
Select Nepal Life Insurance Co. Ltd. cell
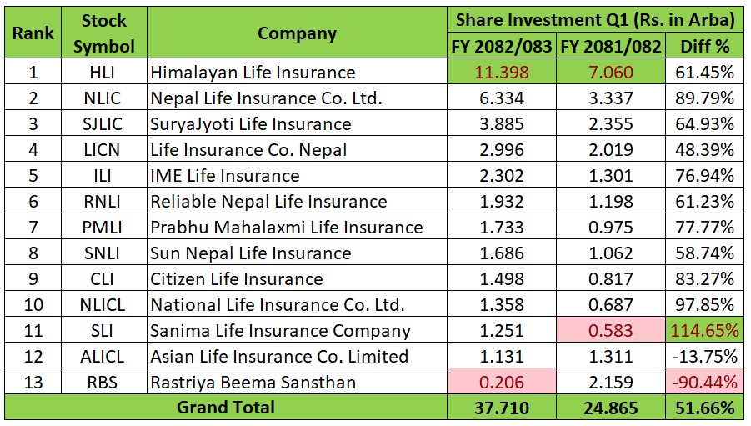(297, 98)
